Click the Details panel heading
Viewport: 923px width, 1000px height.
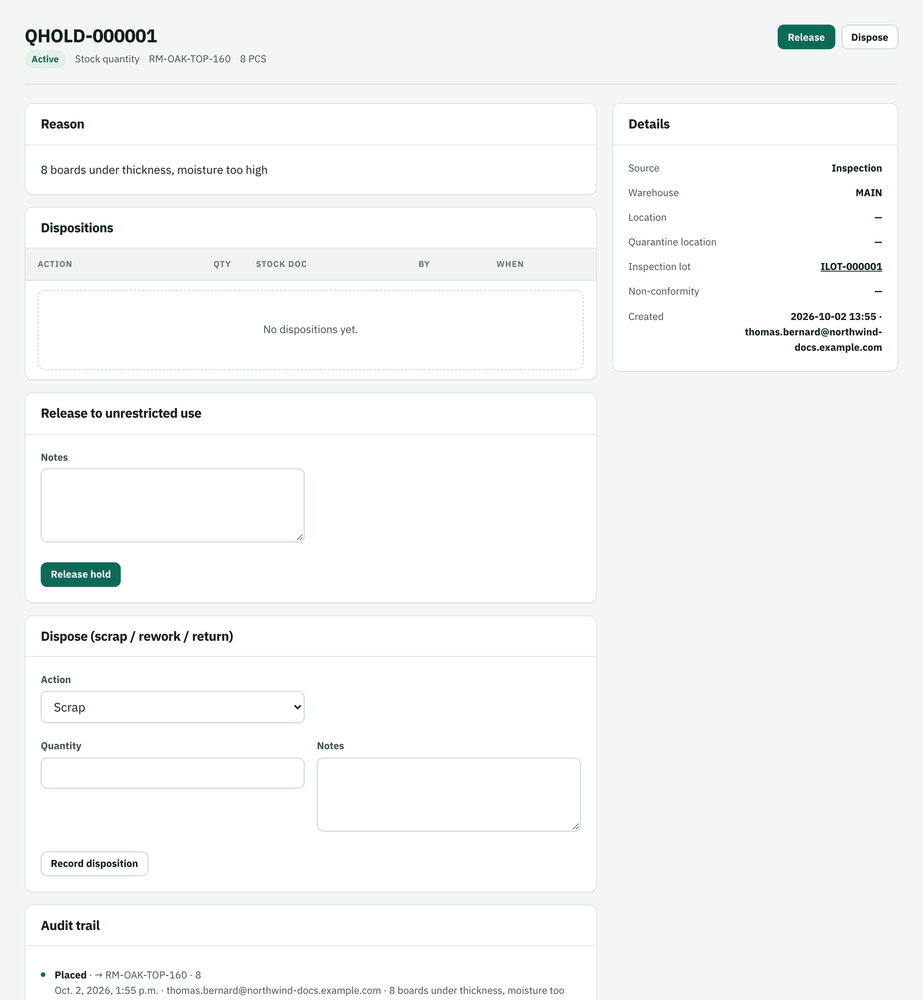click(x=649, y=124)
